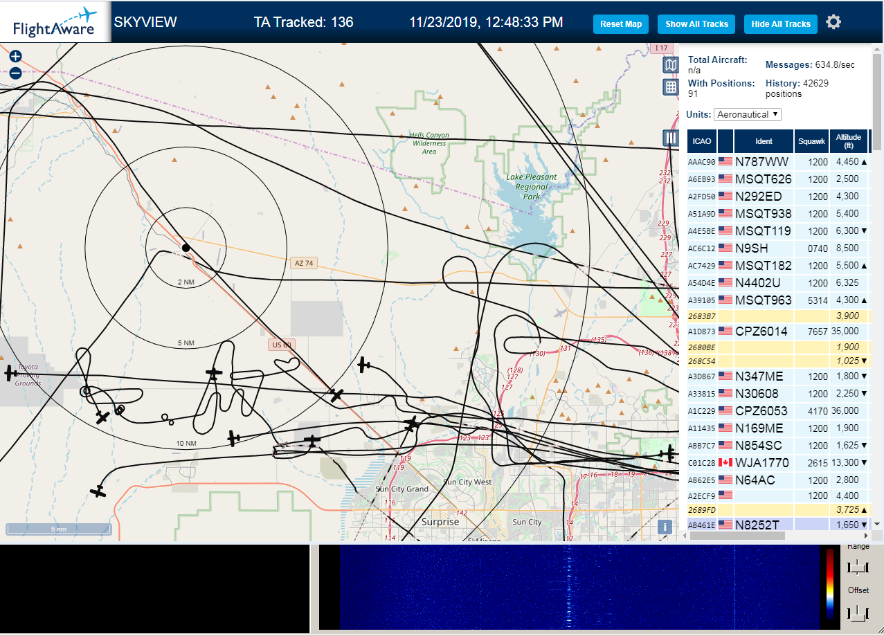Sort table by Ident column header
The width and height of the screenshot is (884, 636).
764,141
